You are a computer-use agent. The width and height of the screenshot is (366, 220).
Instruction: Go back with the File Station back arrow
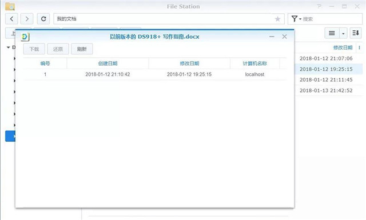coord(11,19)
